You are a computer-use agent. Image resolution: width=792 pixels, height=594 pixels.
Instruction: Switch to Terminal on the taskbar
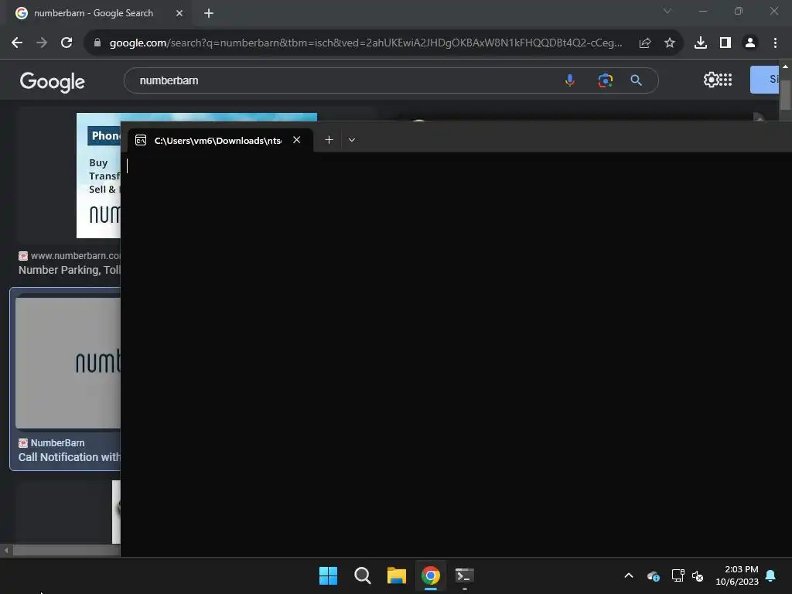(465, 575)
